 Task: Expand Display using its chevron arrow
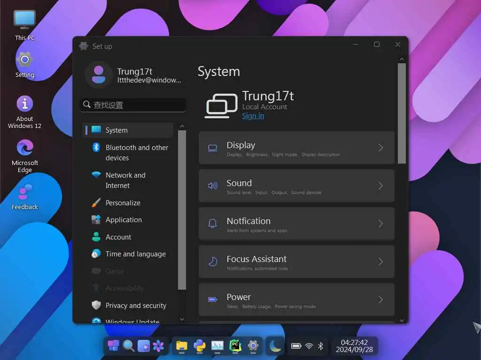click(380, 148)
